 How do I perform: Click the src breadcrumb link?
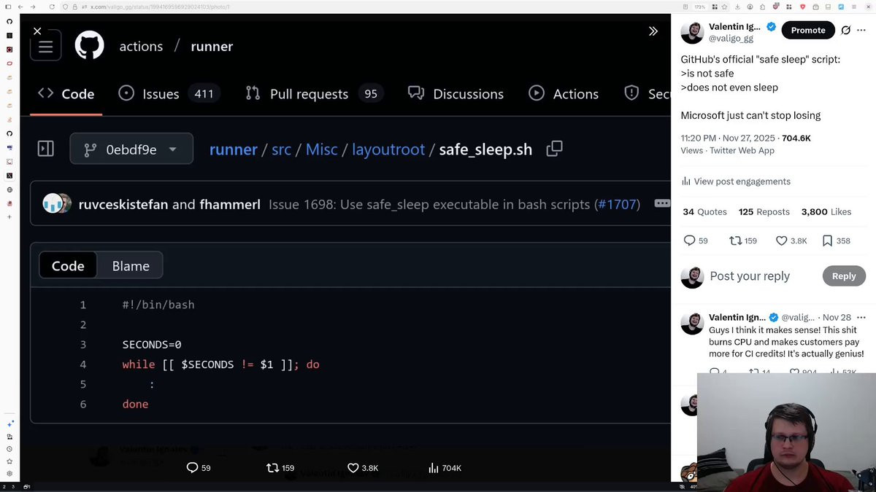pyautogui.click(x=281, y=149)
